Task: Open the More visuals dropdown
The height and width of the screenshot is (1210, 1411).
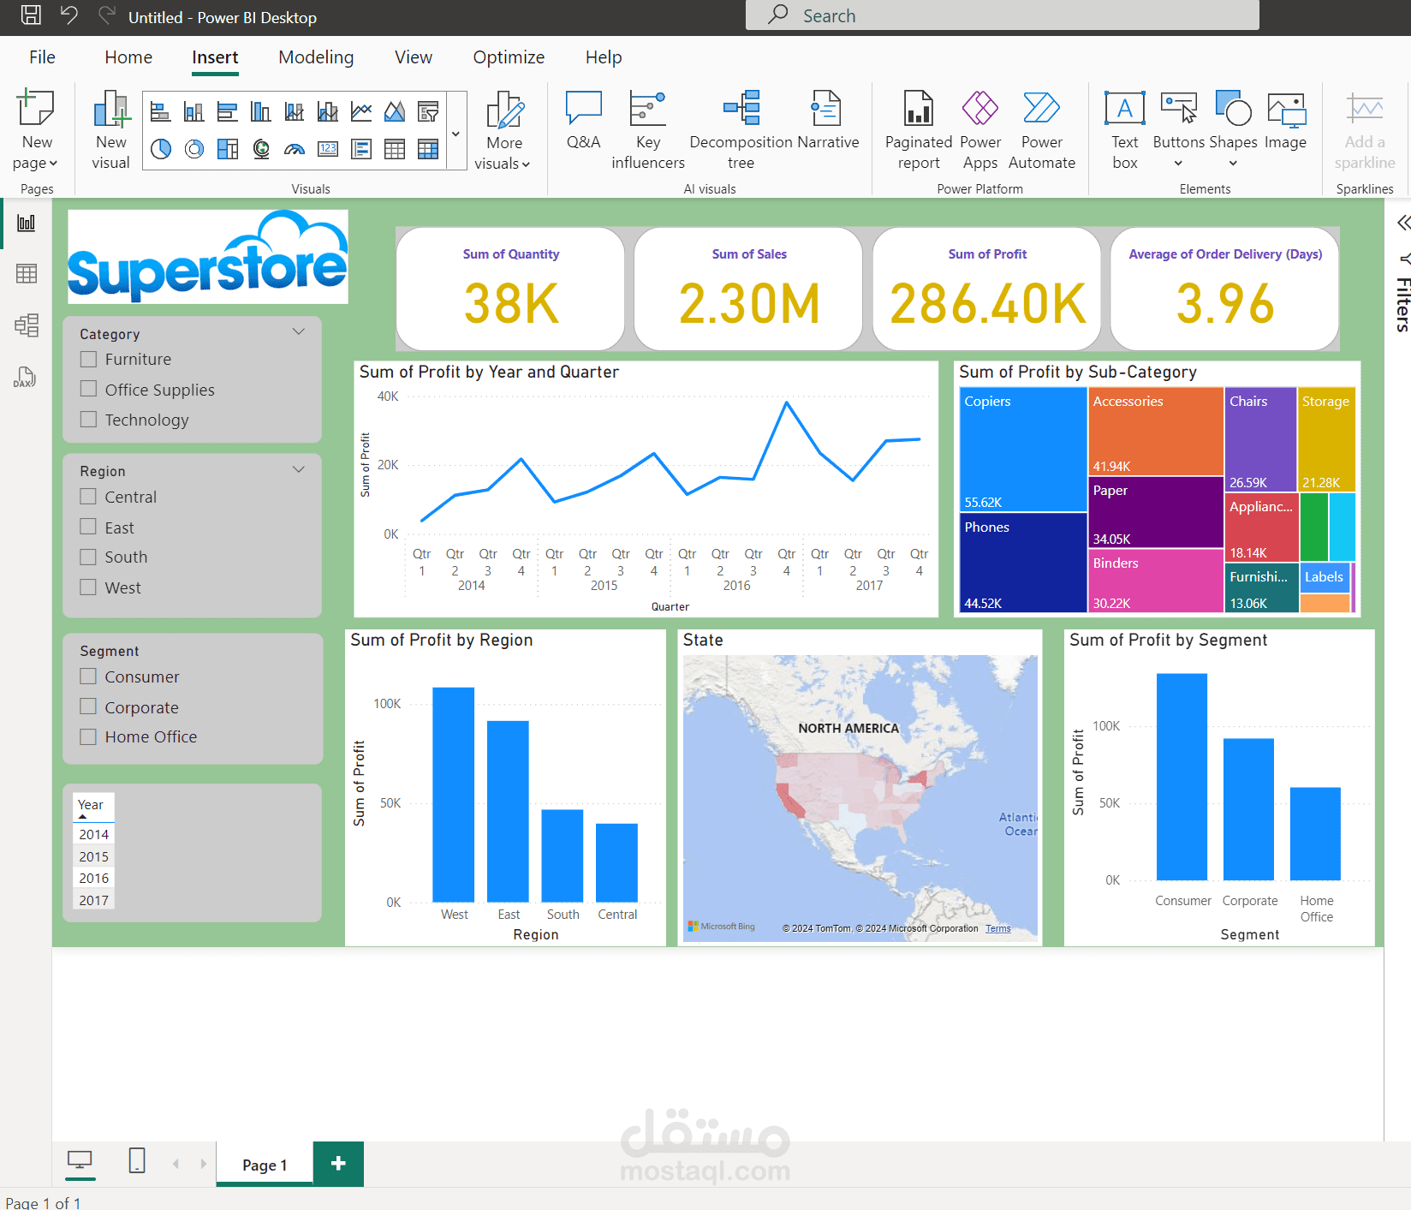Action: click(x=504, y=130)
